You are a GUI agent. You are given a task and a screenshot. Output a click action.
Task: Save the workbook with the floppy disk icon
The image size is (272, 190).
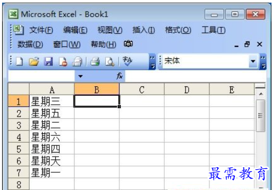[48, 61]
